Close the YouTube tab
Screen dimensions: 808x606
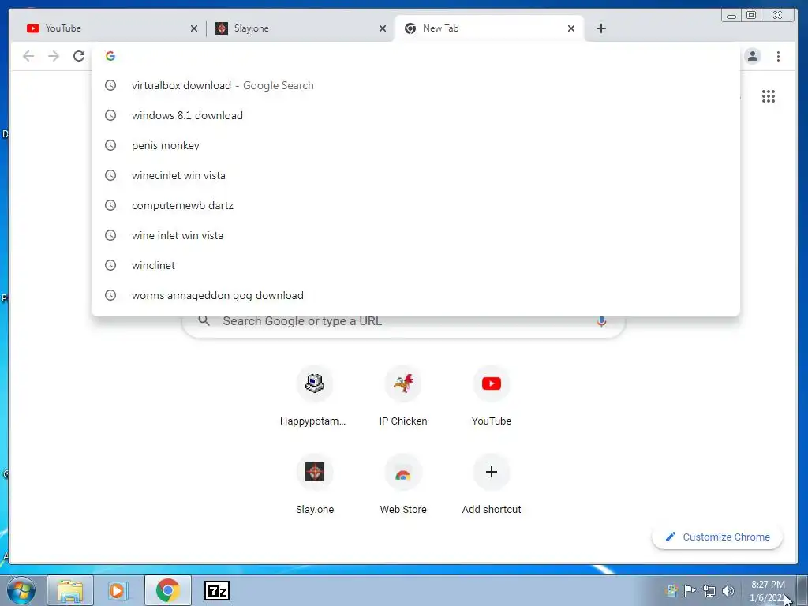[x=194, y=28]
